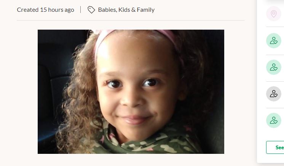
Task: Select the green donor icon above See button
Action: 273,120
